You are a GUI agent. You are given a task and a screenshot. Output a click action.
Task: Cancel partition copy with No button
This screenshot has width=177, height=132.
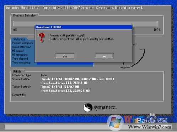(x=104, y=56)
